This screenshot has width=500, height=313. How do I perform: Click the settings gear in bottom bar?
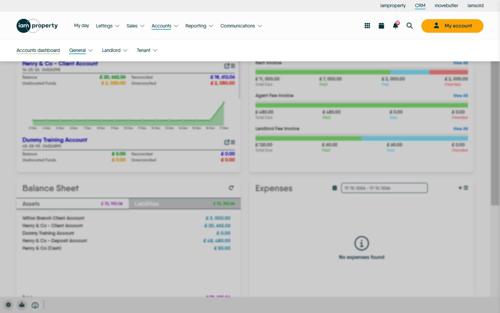click(x=8, y=305)
